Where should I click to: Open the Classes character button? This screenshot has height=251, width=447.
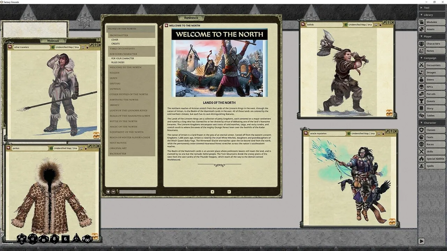tap(432, 130)
